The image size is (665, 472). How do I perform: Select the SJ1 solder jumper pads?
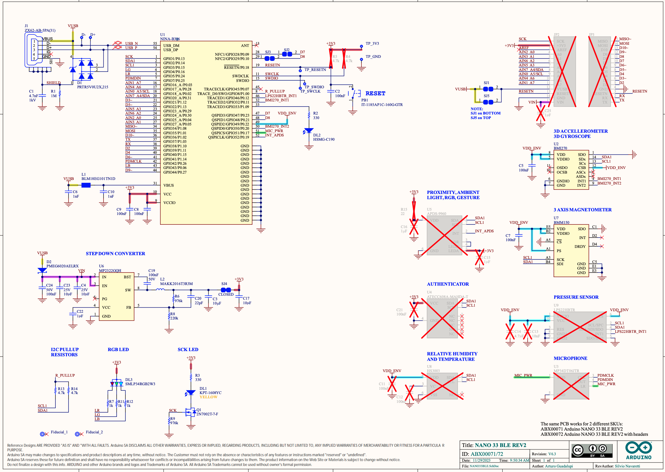tap(488, 89)
